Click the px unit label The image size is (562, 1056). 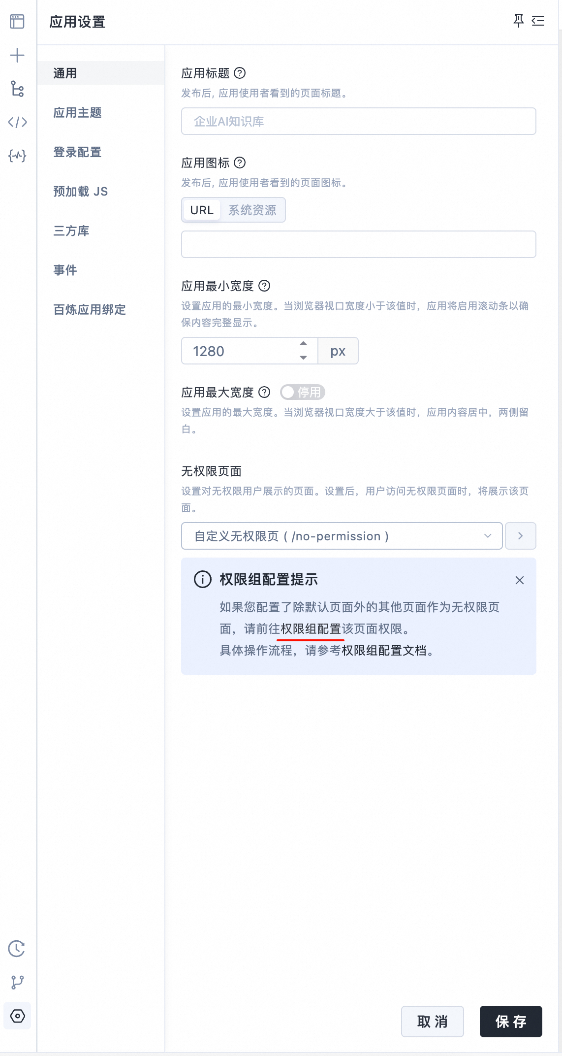point(338,351)
